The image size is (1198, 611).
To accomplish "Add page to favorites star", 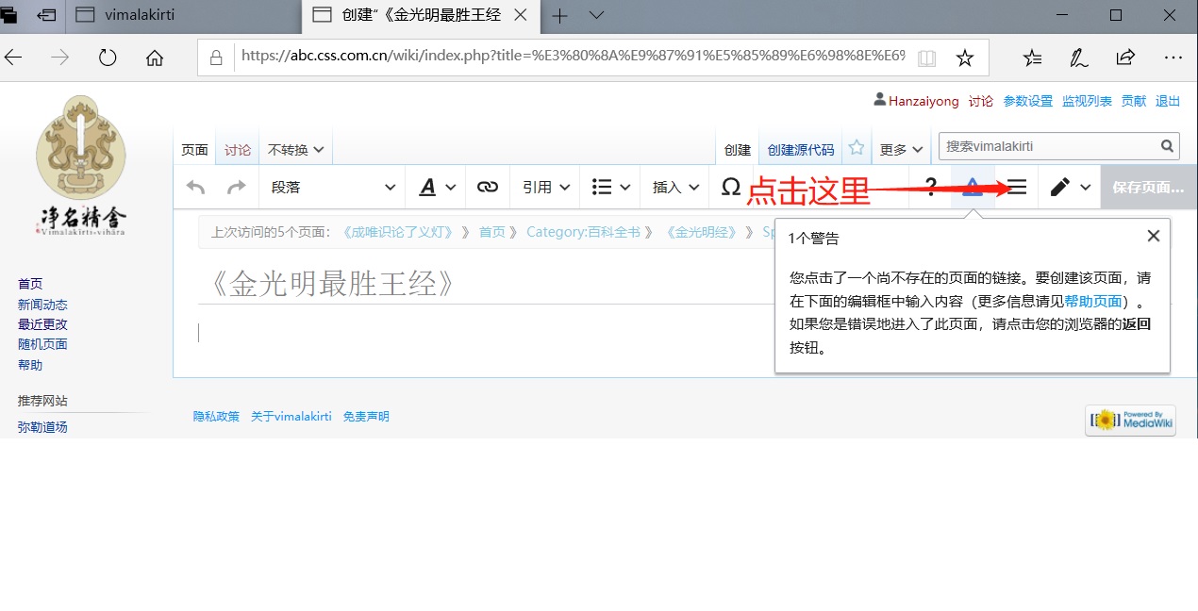I will point(964,58).
